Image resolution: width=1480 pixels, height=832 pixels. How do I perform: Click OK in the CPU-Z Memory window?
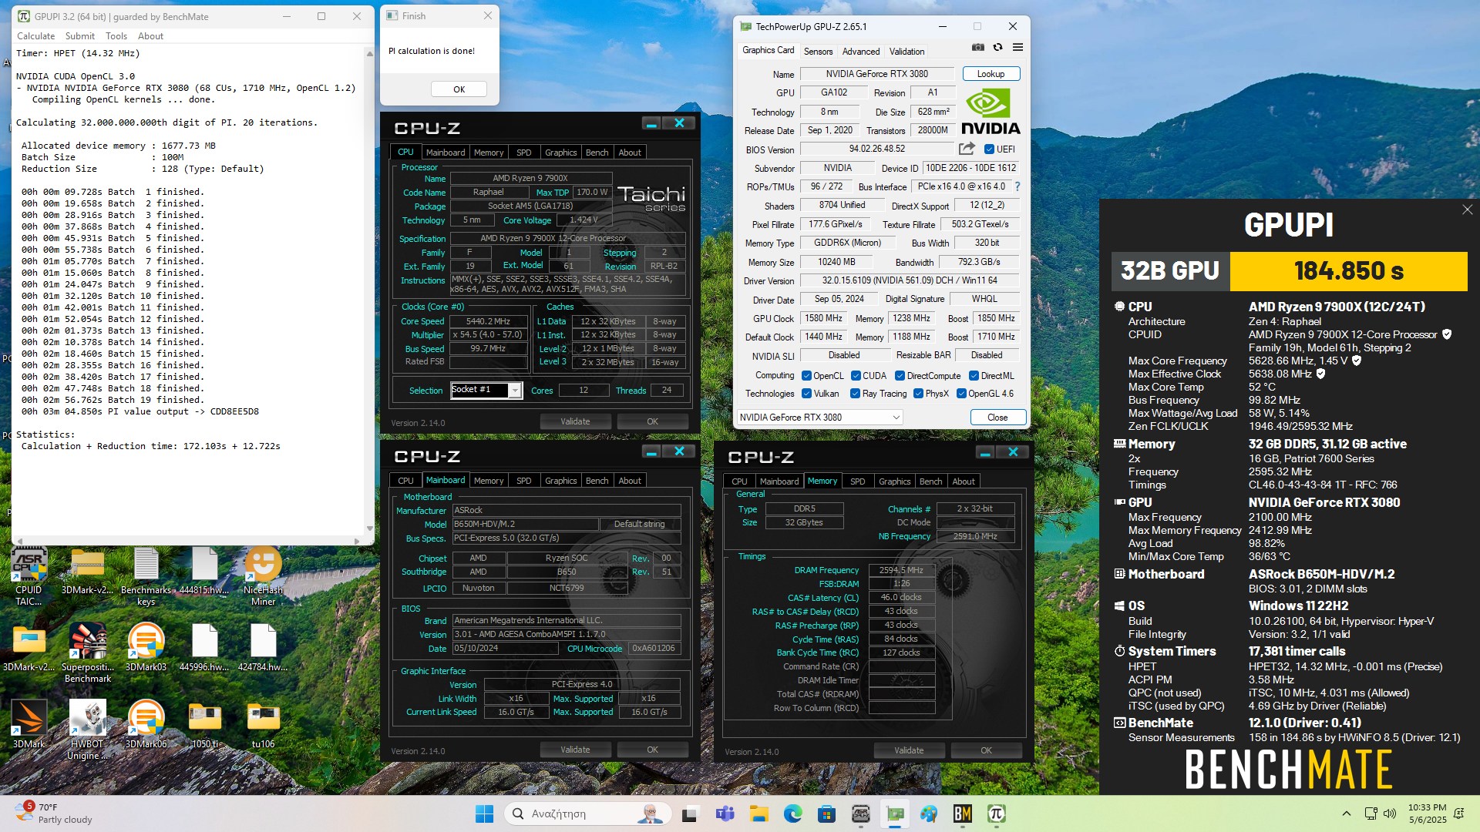986,750
